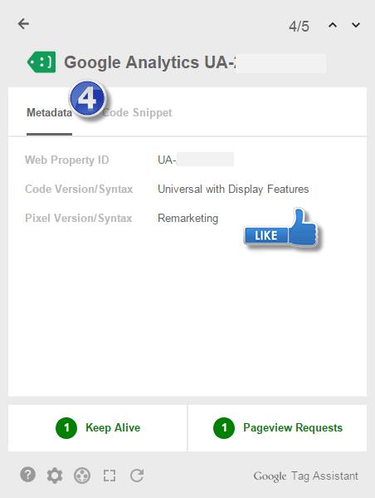Open help with the question mark icon
375x498 pixels.
pyautogui.click(x=28, y=475)
